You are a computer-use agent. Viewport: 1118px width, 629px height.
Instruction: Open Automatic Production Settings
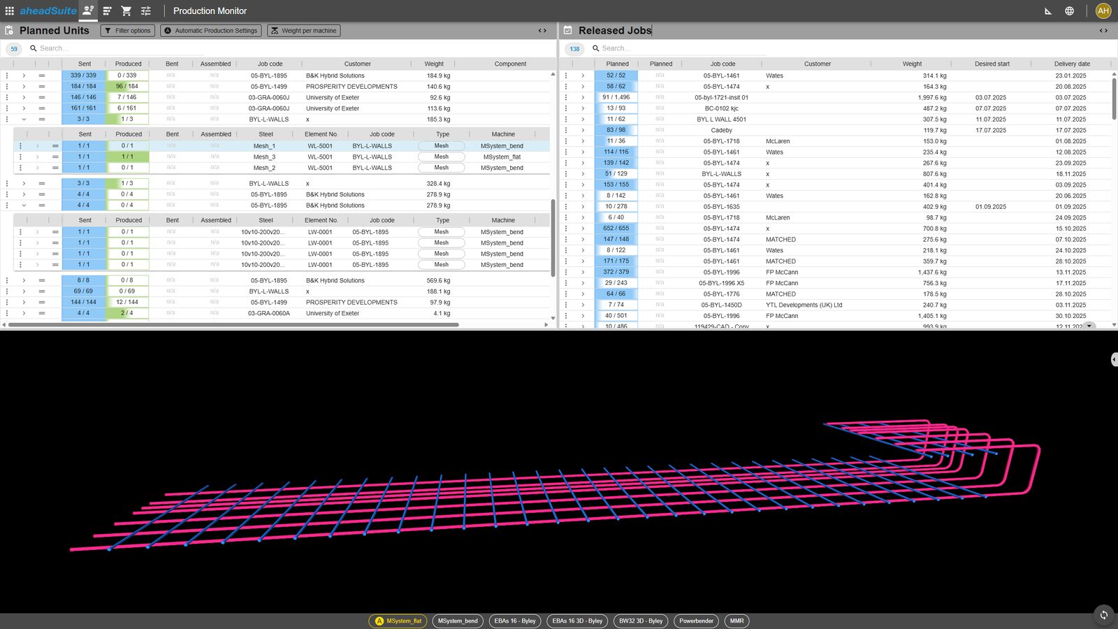point(211,31)
